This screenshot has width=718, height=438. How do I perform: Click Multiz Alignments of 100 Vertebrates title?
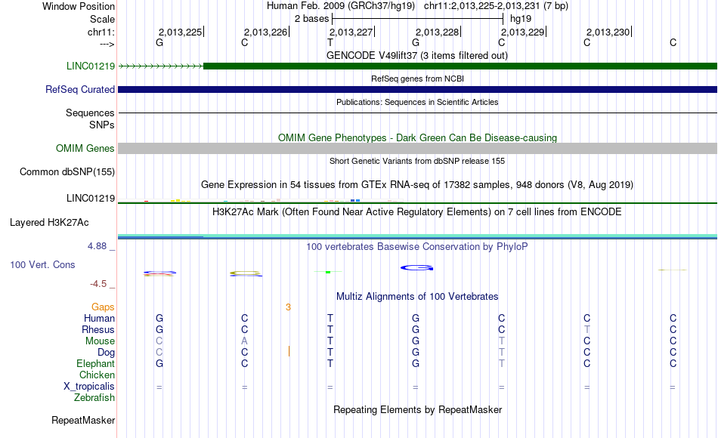point(417,296)
